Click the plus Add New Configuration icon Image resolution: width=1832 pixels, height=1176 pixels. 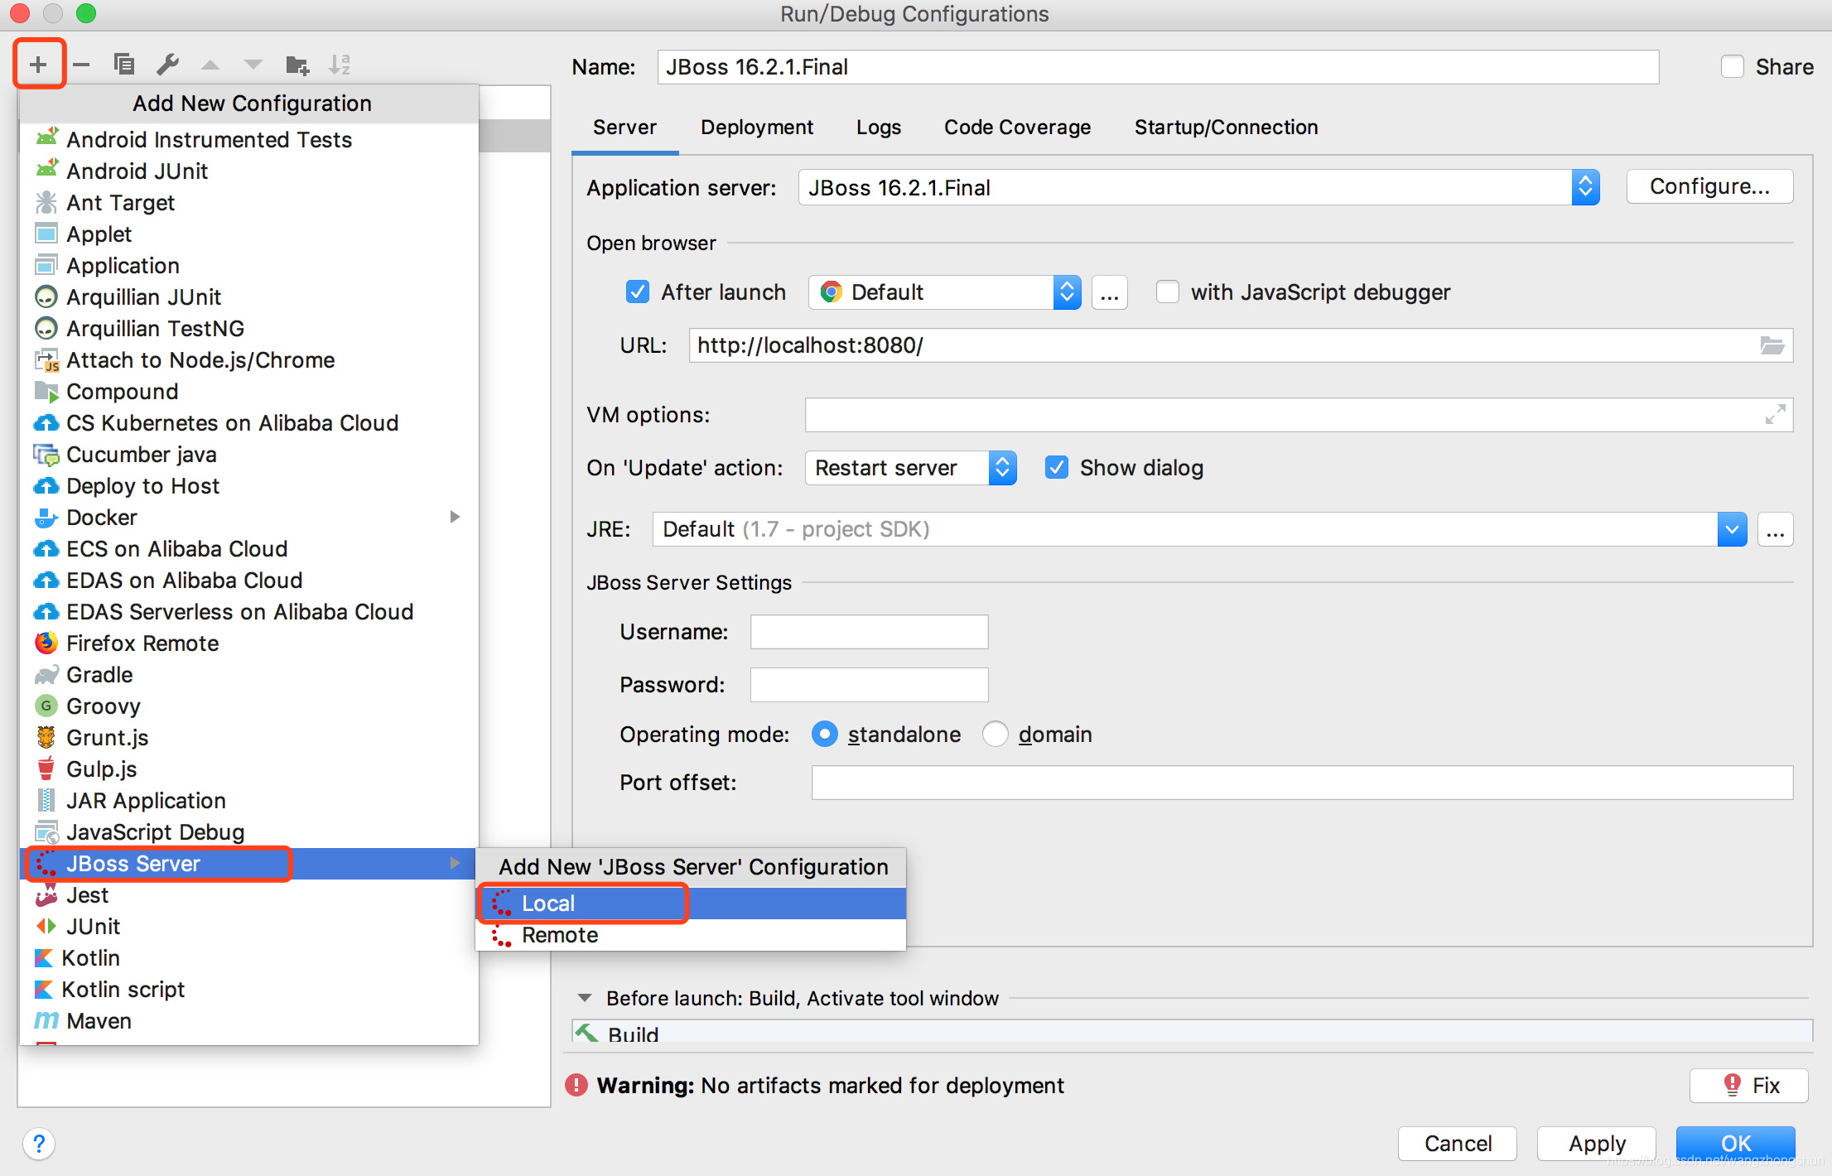pyautogui.click(x=38, y=64)
